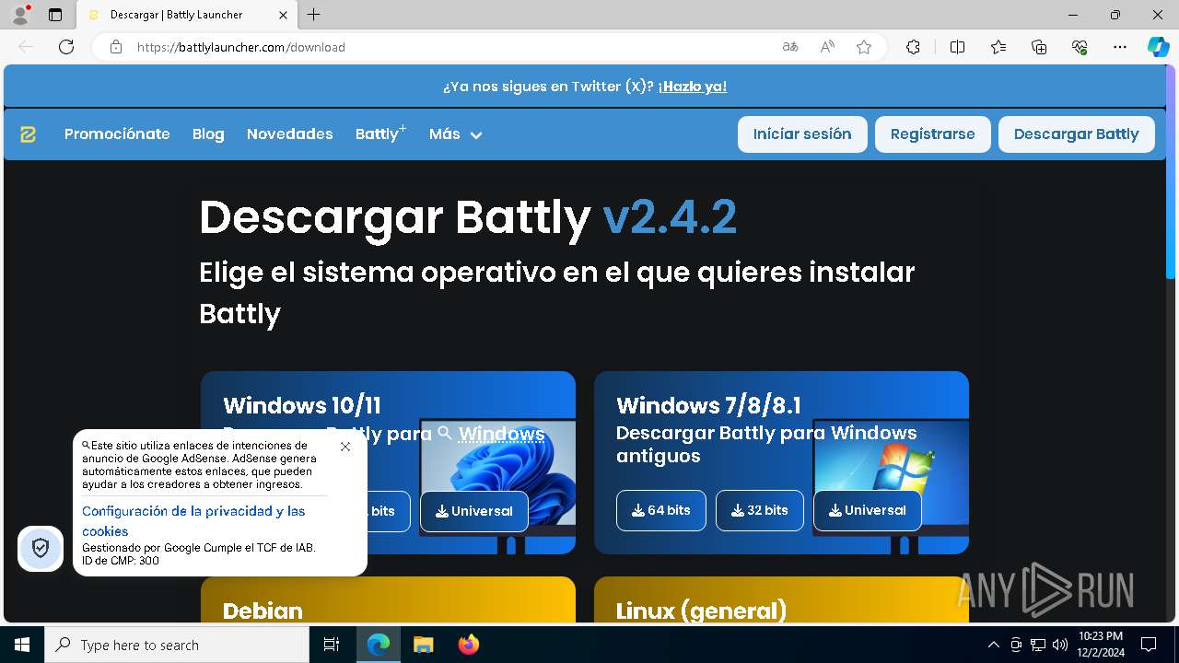Refresh the page with reload icon
The height and width of the screenshot is (663, 1179).
[66, 47]
